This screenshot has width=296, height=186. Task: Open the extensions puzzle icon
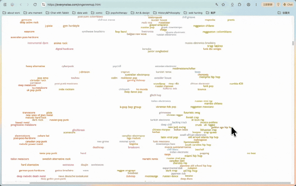pyautogui.click(x=240, y=5)
